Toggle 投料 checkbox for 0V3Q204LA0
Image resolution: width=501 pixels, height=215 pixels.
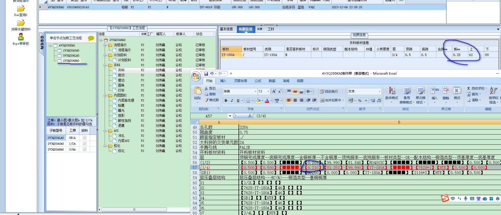[84, 138]
